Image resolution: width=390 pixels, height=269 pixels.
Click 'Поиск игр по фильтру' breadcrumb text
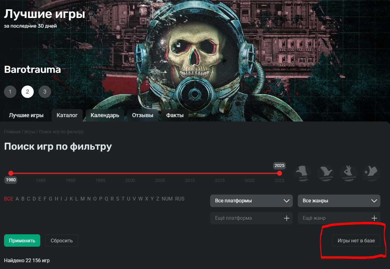tap(61, 132)
